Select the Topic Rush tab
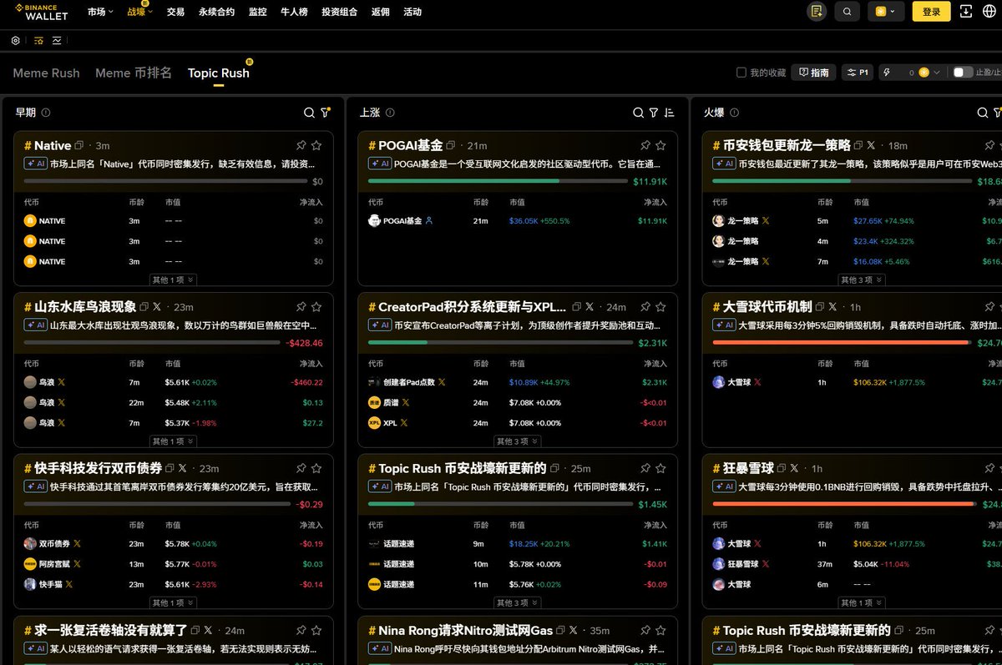The height and width of the screenshot is (665, 1002). [x=219, y=73]
